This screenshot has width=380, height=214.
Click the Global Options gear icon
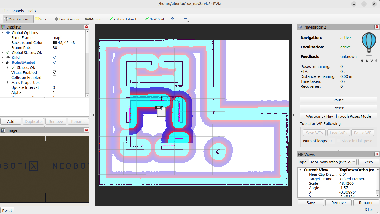8,32
